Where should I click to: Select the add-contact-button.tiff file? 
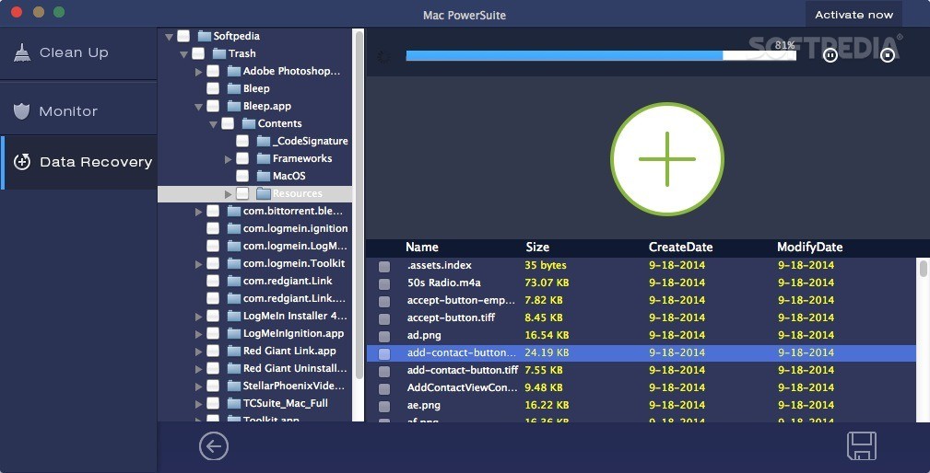point(642,371)
